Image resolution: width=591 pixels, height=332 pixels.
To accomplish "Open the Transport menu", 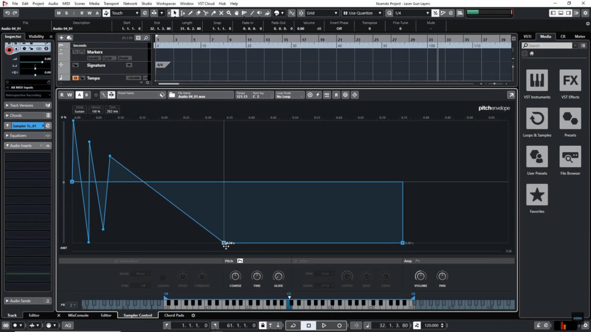I will coord(111,3).
